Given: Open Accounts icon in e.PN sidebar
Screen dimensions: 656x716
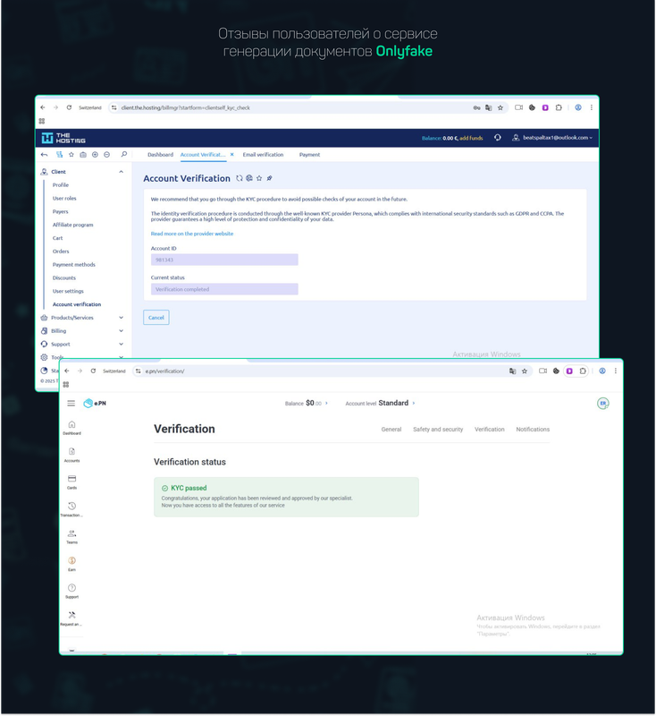Looking at the screenshot, I should (71, 452).
